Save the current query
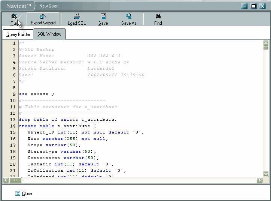Image resolution: width=271 pixels, height=201 pixels. pos(103,19)
